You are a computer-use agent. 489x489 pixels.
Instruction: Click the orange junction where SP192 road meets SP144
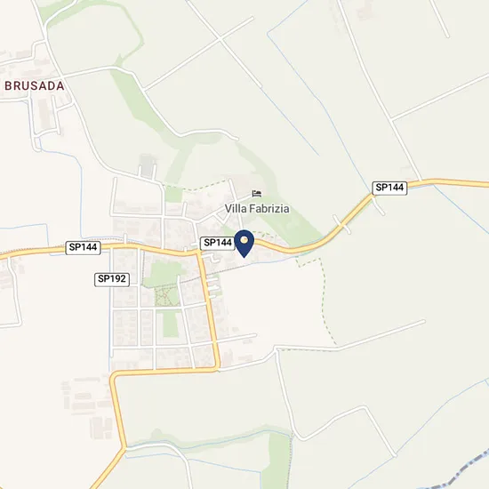198,251
